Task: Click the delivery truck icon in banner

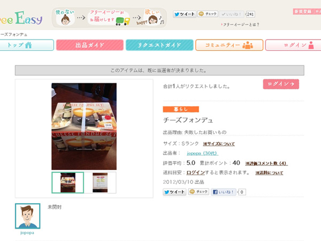Action: tap(123, 21)
